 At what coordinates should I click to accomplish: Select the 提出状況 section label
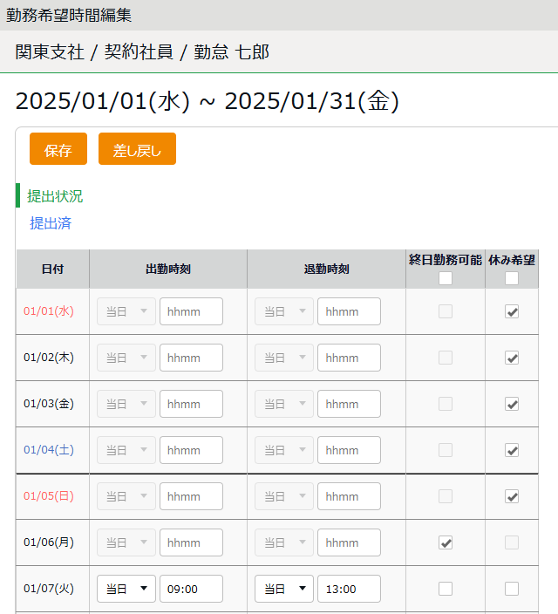[x=55, y=196]
